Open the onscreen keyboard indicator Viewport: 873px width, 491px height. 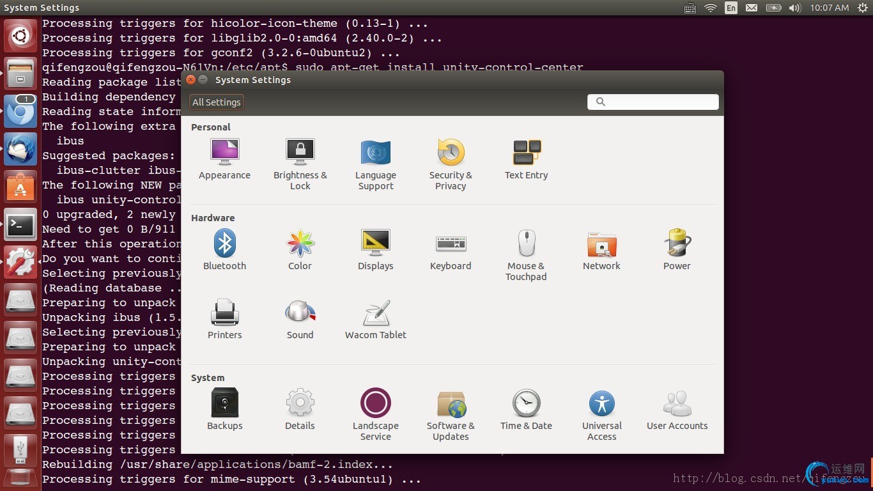click(x=690, y=8)
